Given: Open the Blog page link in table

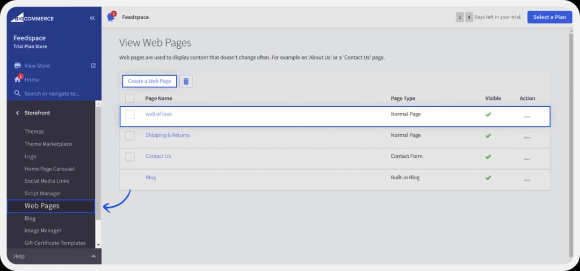Looking at the screenshot, I should click(x=151, y=178).
